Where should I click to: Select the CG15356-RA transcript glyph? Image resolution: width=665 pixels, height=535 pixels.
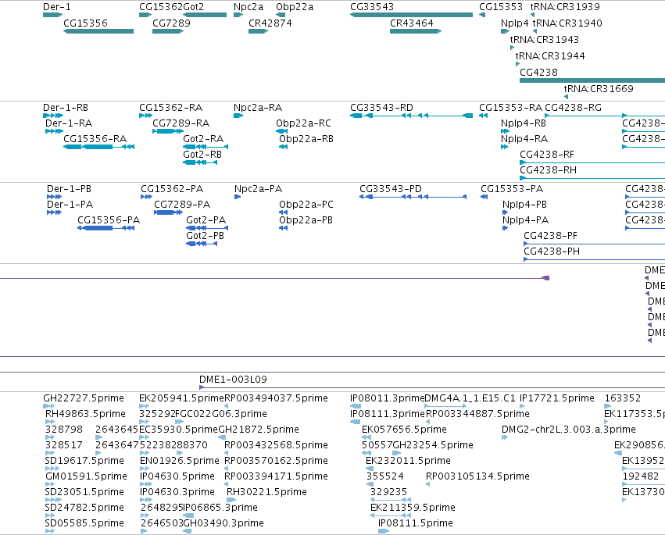[98, 147]
